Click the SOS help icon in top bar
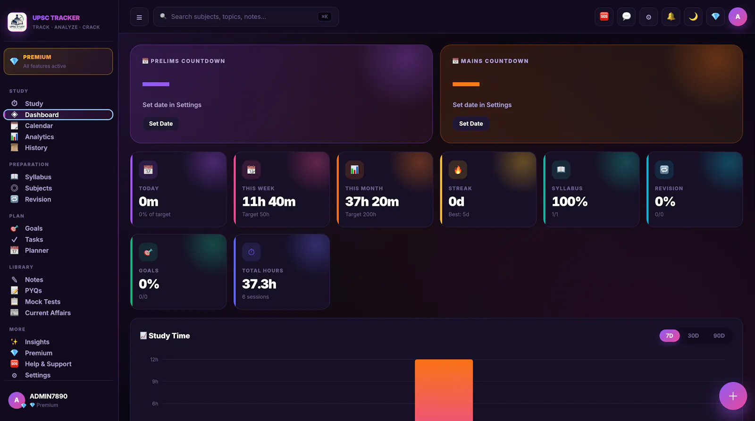Image resolution: width=755 pixels, height=421 pixels. tap(604, 17)
